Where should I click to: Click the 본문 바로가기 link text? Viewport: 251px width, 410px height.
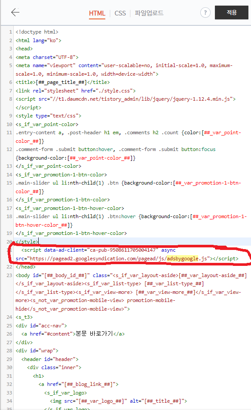pos(94,334)
